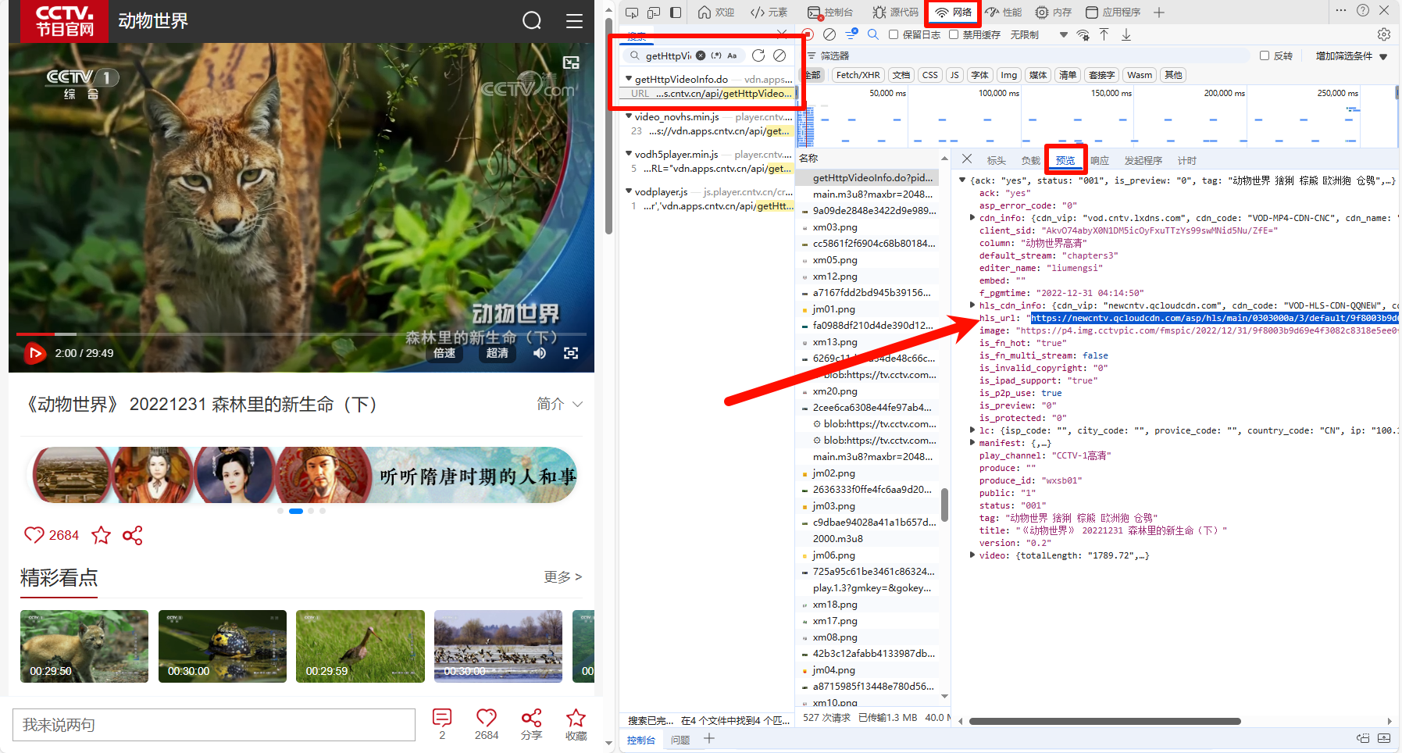Toggle picture-in-picture icon on video
Viewport: 1402px width, 753px height.
click(571, 62)
